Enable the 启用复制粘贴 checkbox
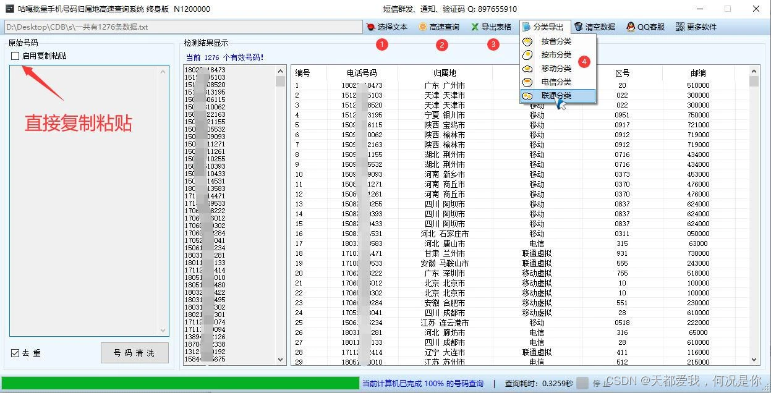 [15, 56]
